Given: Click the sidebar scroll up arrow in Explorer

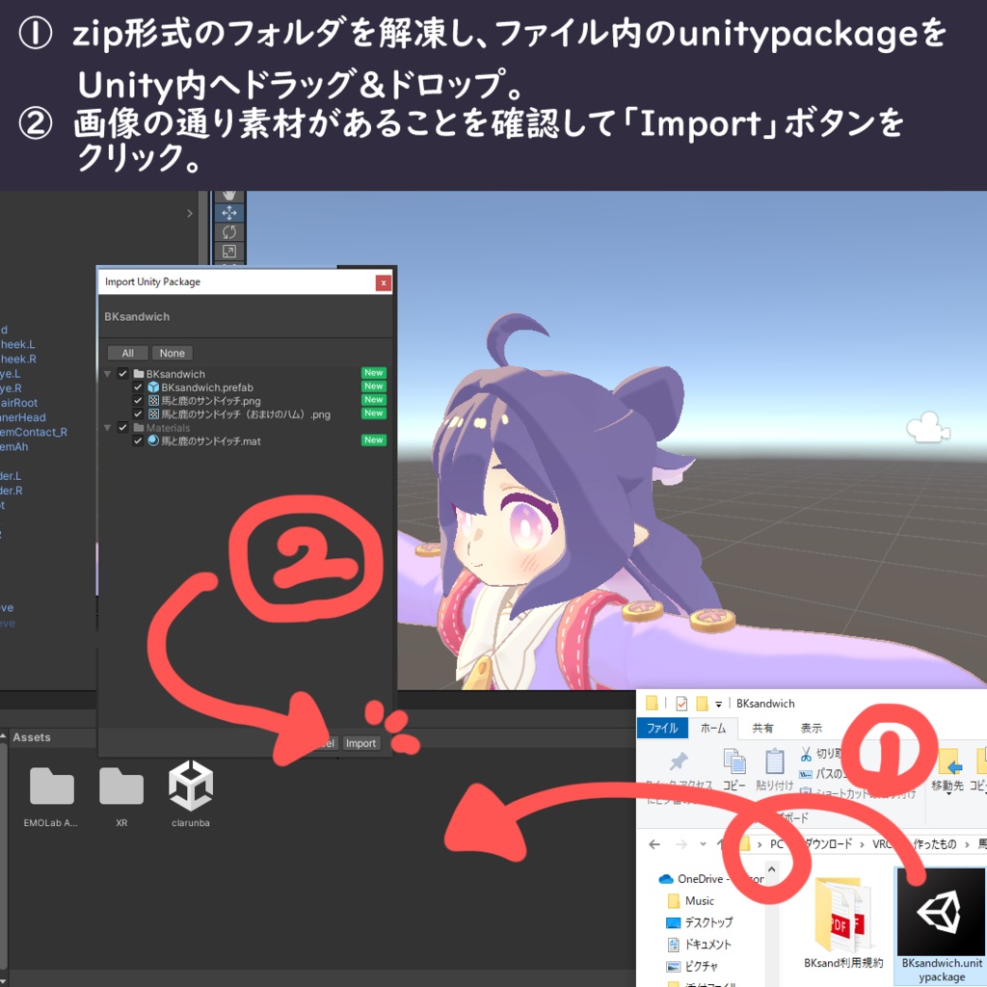Looking at the screenshot, I should [772, 869].
